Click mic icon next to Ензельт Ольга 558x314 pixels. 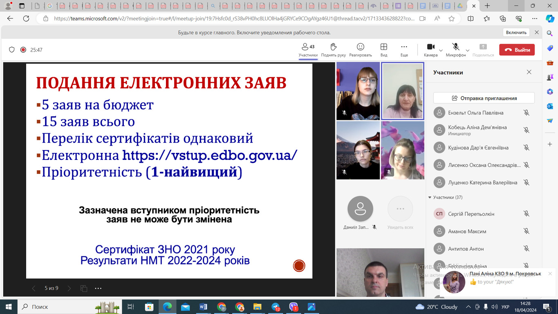(527, 113)
